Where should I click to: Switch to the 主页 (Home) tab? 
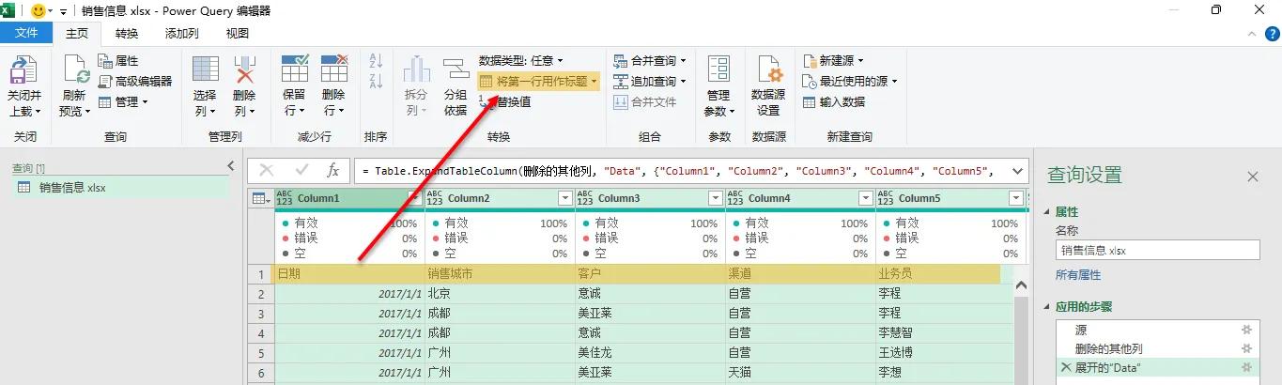tap(76, 33)
